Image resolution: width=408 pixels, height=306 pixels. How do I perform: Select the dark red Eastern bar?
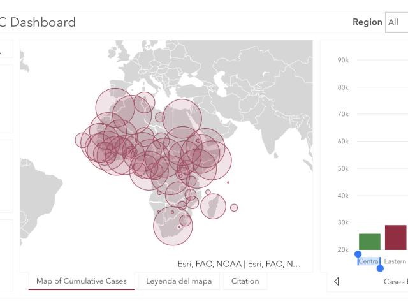point(395,238)
